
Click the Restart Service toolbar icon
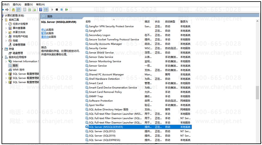coord(67,10)
